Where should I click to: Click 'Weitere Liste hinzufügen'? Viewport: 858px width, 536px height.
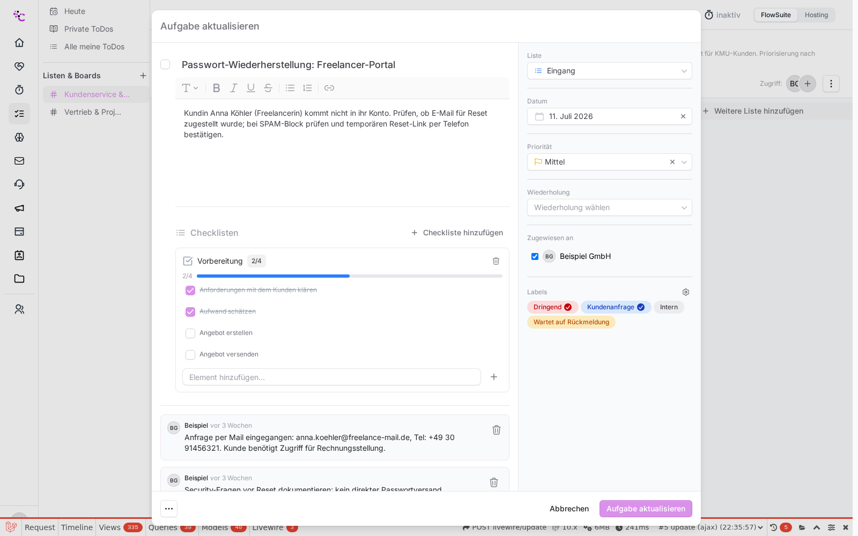click(x=752, y=111)
